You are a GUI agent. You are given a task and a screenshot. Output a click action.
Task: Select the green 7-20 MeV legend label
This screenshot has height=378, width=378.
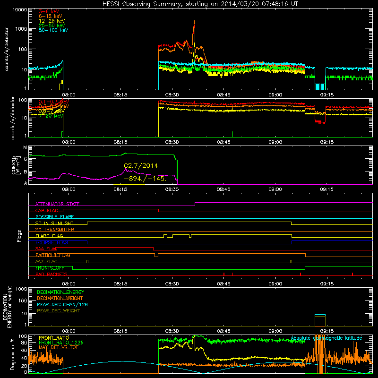51,116
